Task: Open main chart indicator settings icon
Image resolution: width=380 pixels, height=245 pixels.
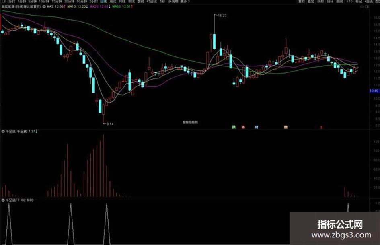Action: point(44,7)
